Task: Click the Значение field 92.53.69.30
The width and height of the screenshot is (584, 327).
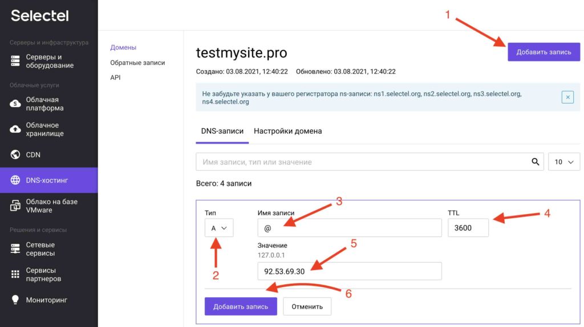Action: 350,271
